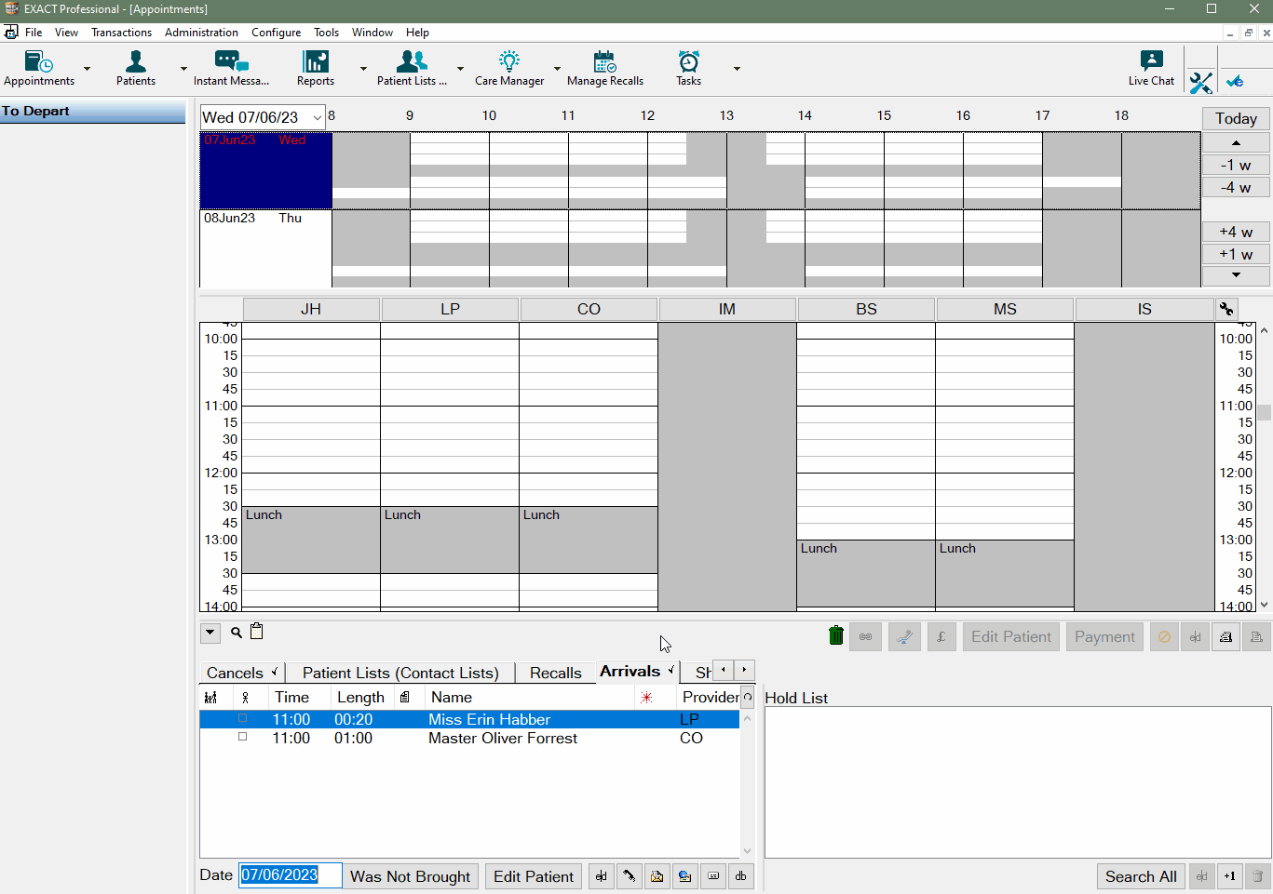
Task: Click the appointment book vertical scrollbar thumb
Action: coord(1264,413)
